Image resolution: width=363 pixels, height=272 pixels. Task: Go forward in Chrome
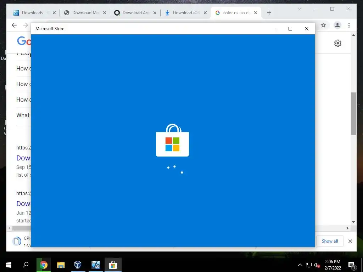tap(26, 25)
